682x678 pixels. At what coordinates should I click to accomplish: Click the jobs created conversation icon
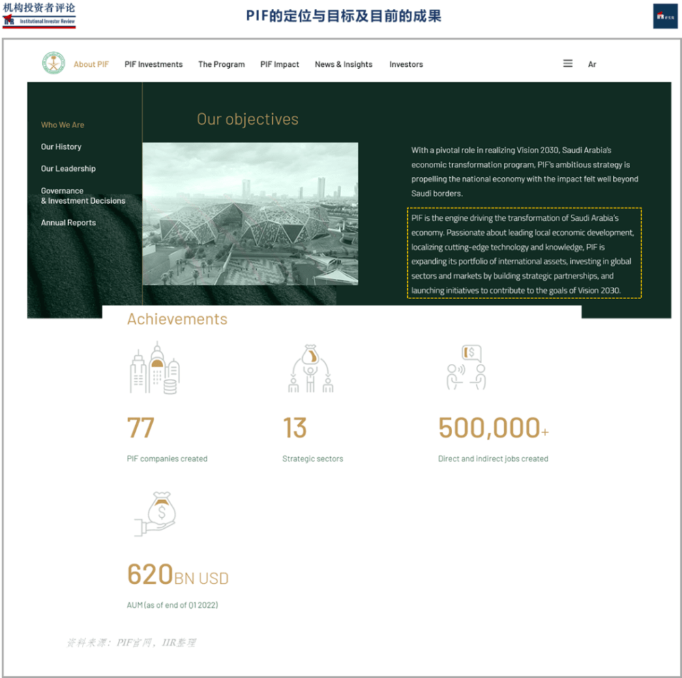[466, 367]
